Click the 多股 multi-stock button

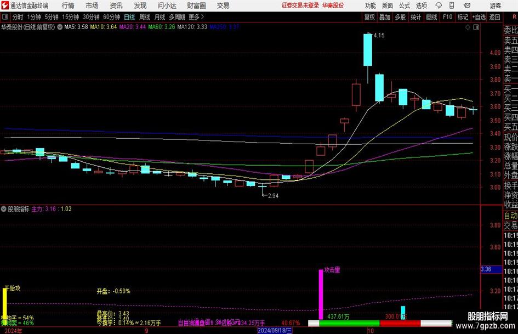point(400,17)
